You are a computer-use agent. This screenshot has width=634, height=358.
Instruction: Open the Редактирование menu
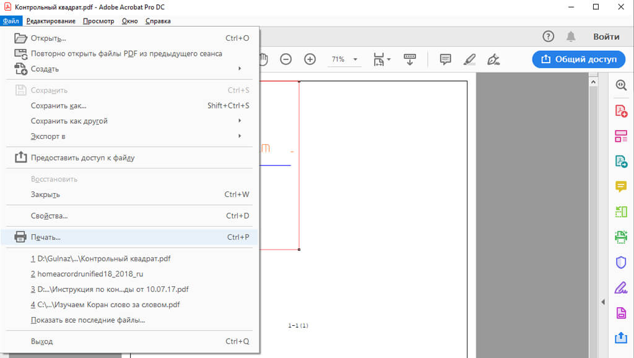tap(51, 21)
